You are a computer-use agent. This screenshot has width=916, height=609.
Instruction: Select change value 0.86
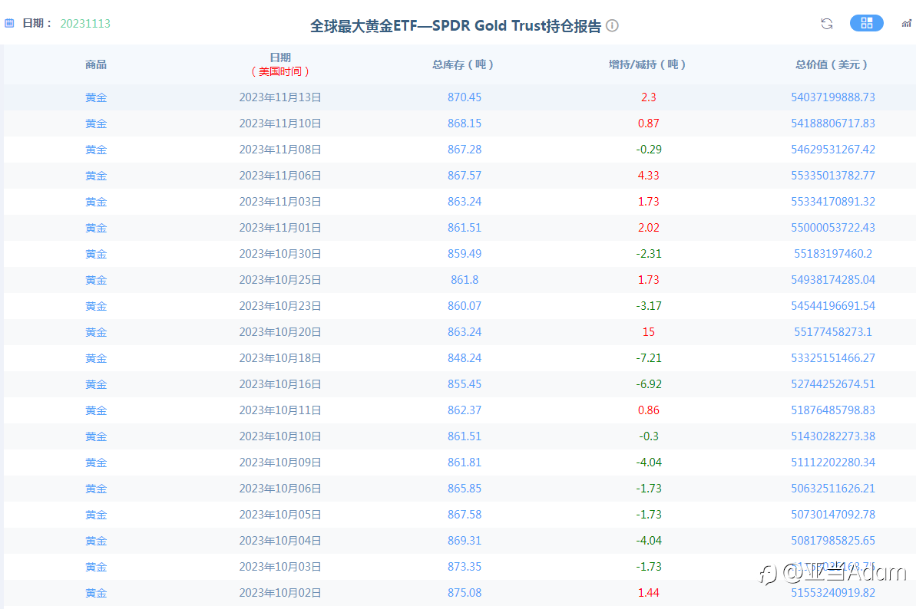pyautogui.click(x=649, y=410)
